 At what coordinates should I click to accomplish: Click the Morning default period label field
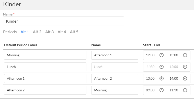point(45,55)
